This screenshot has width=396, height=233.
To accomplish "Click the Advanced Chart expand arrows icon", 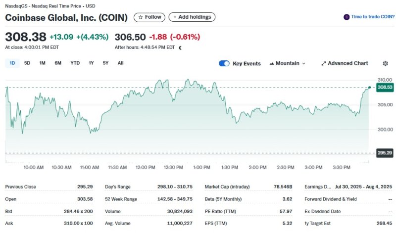I will [323, 63].
